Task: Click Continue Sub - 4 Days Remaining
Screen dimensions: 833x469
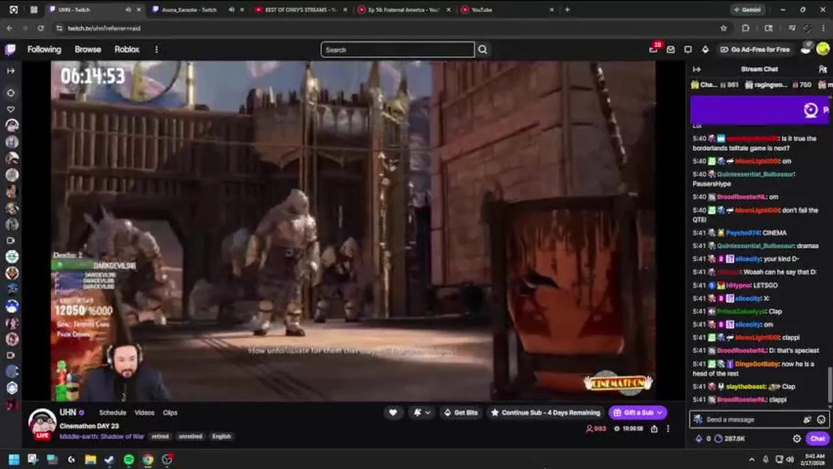Action: (545, 412)
